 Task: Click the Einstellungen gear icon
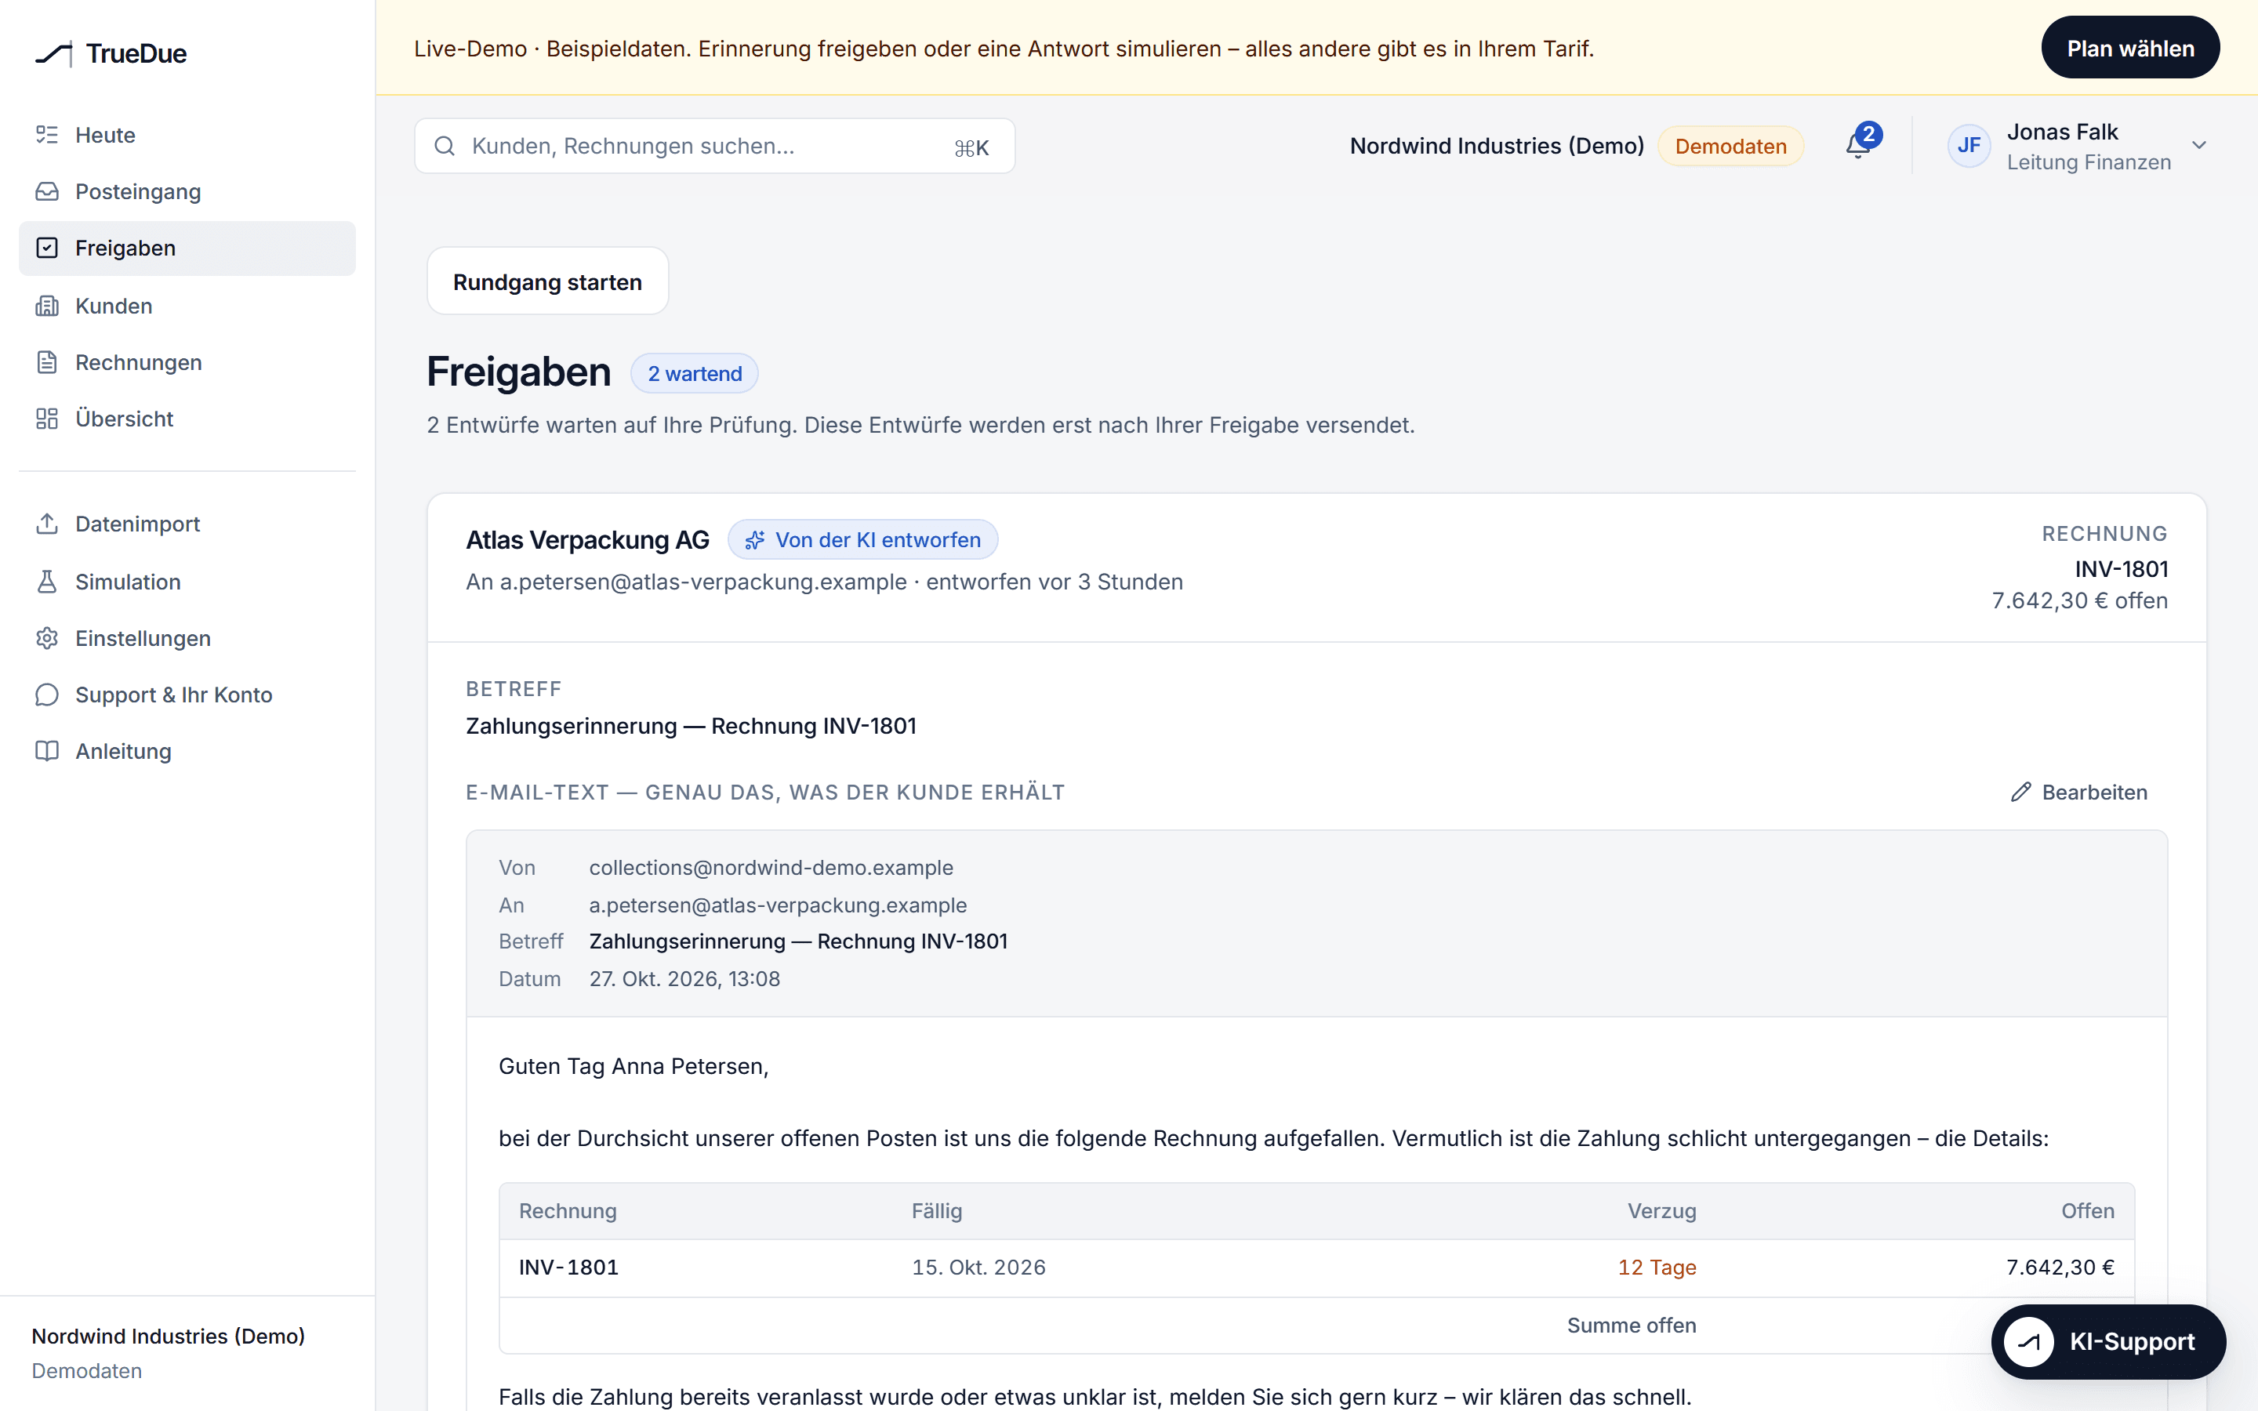(x=47, y=638)
